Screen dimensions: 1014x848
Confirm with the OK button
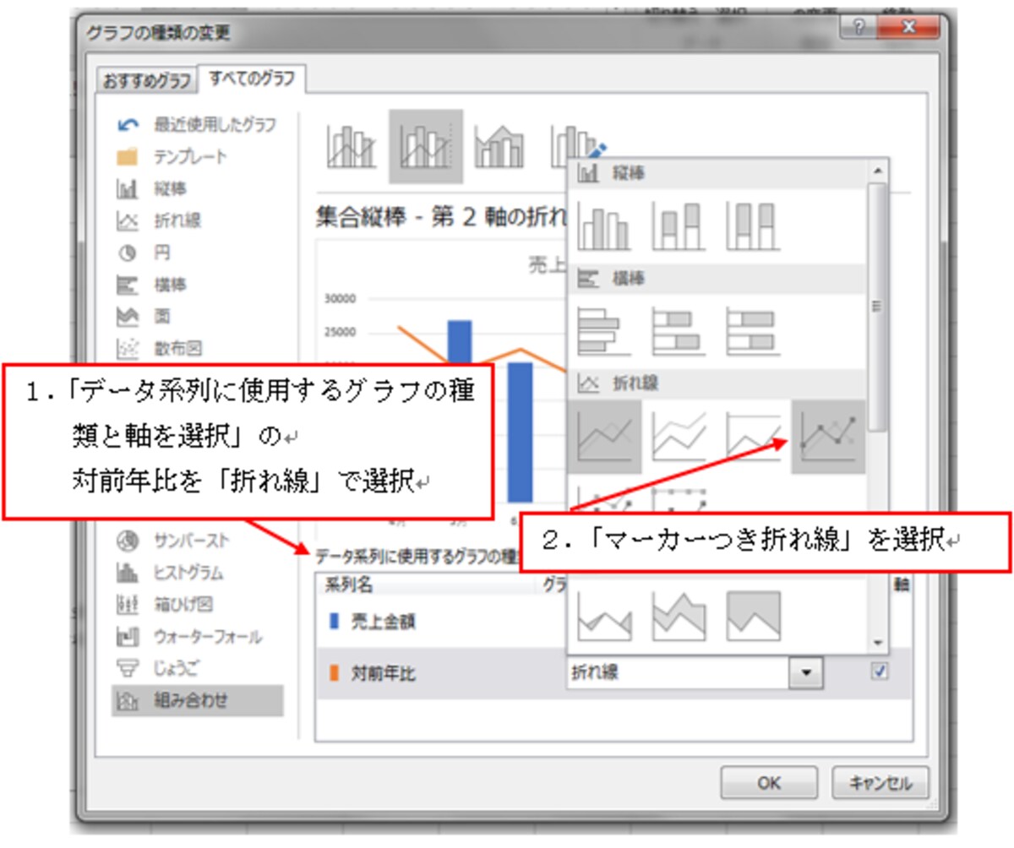pos(769,782)
